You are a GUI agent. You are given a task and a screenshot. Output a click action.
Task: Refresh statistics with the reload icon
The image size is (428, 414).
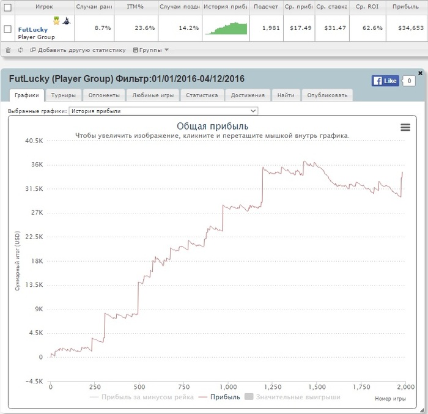(20, 50)
